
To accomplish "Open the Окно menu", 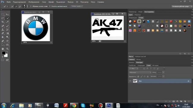I will (93, 2).
